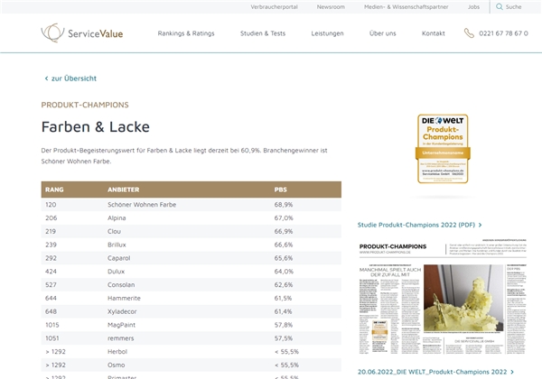Click rank 644 in the table
The height and width of the screenshot is (379, 542).
click(x=51, y=298)
